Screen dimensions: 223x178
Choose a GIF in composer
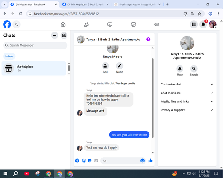[96, 161]
